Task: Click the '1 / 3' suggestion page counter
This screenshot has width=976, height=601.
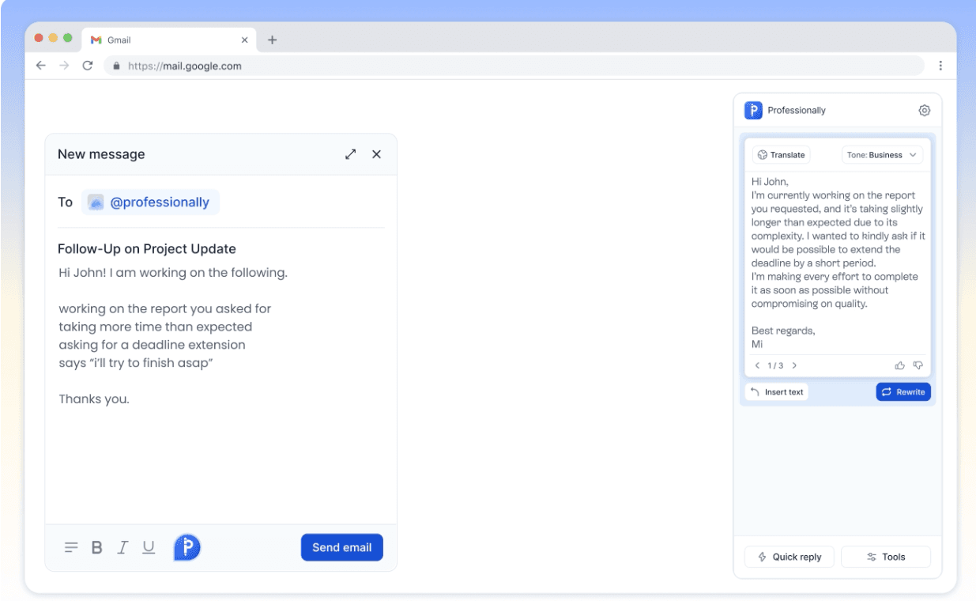Action: [x=775, y=365]
